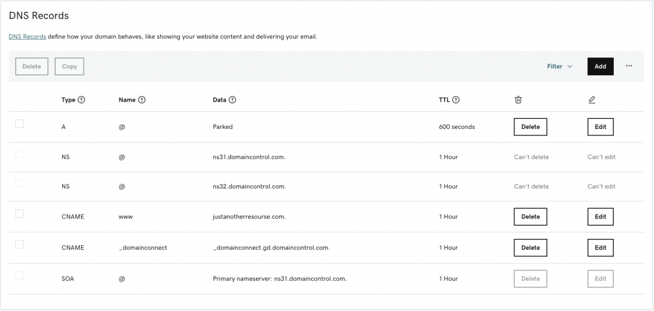Check the _domainconnect CNAME record checkbox

click(x=19, y=245)
